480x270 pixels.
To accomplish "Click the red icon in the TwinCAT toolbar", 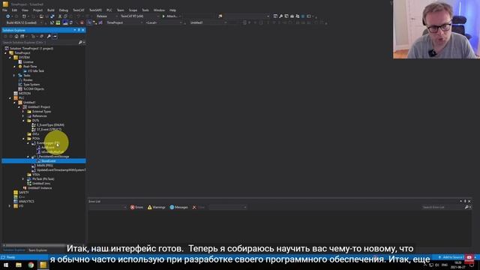I will click(82, 22).
